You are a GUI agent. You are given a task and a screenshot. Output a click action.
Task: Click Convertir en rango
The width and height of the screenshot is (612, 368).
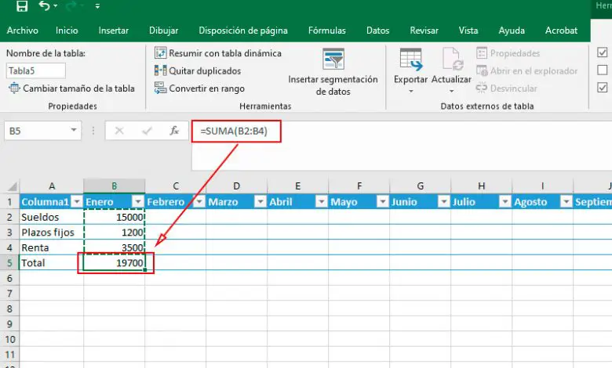coord(199,88)
